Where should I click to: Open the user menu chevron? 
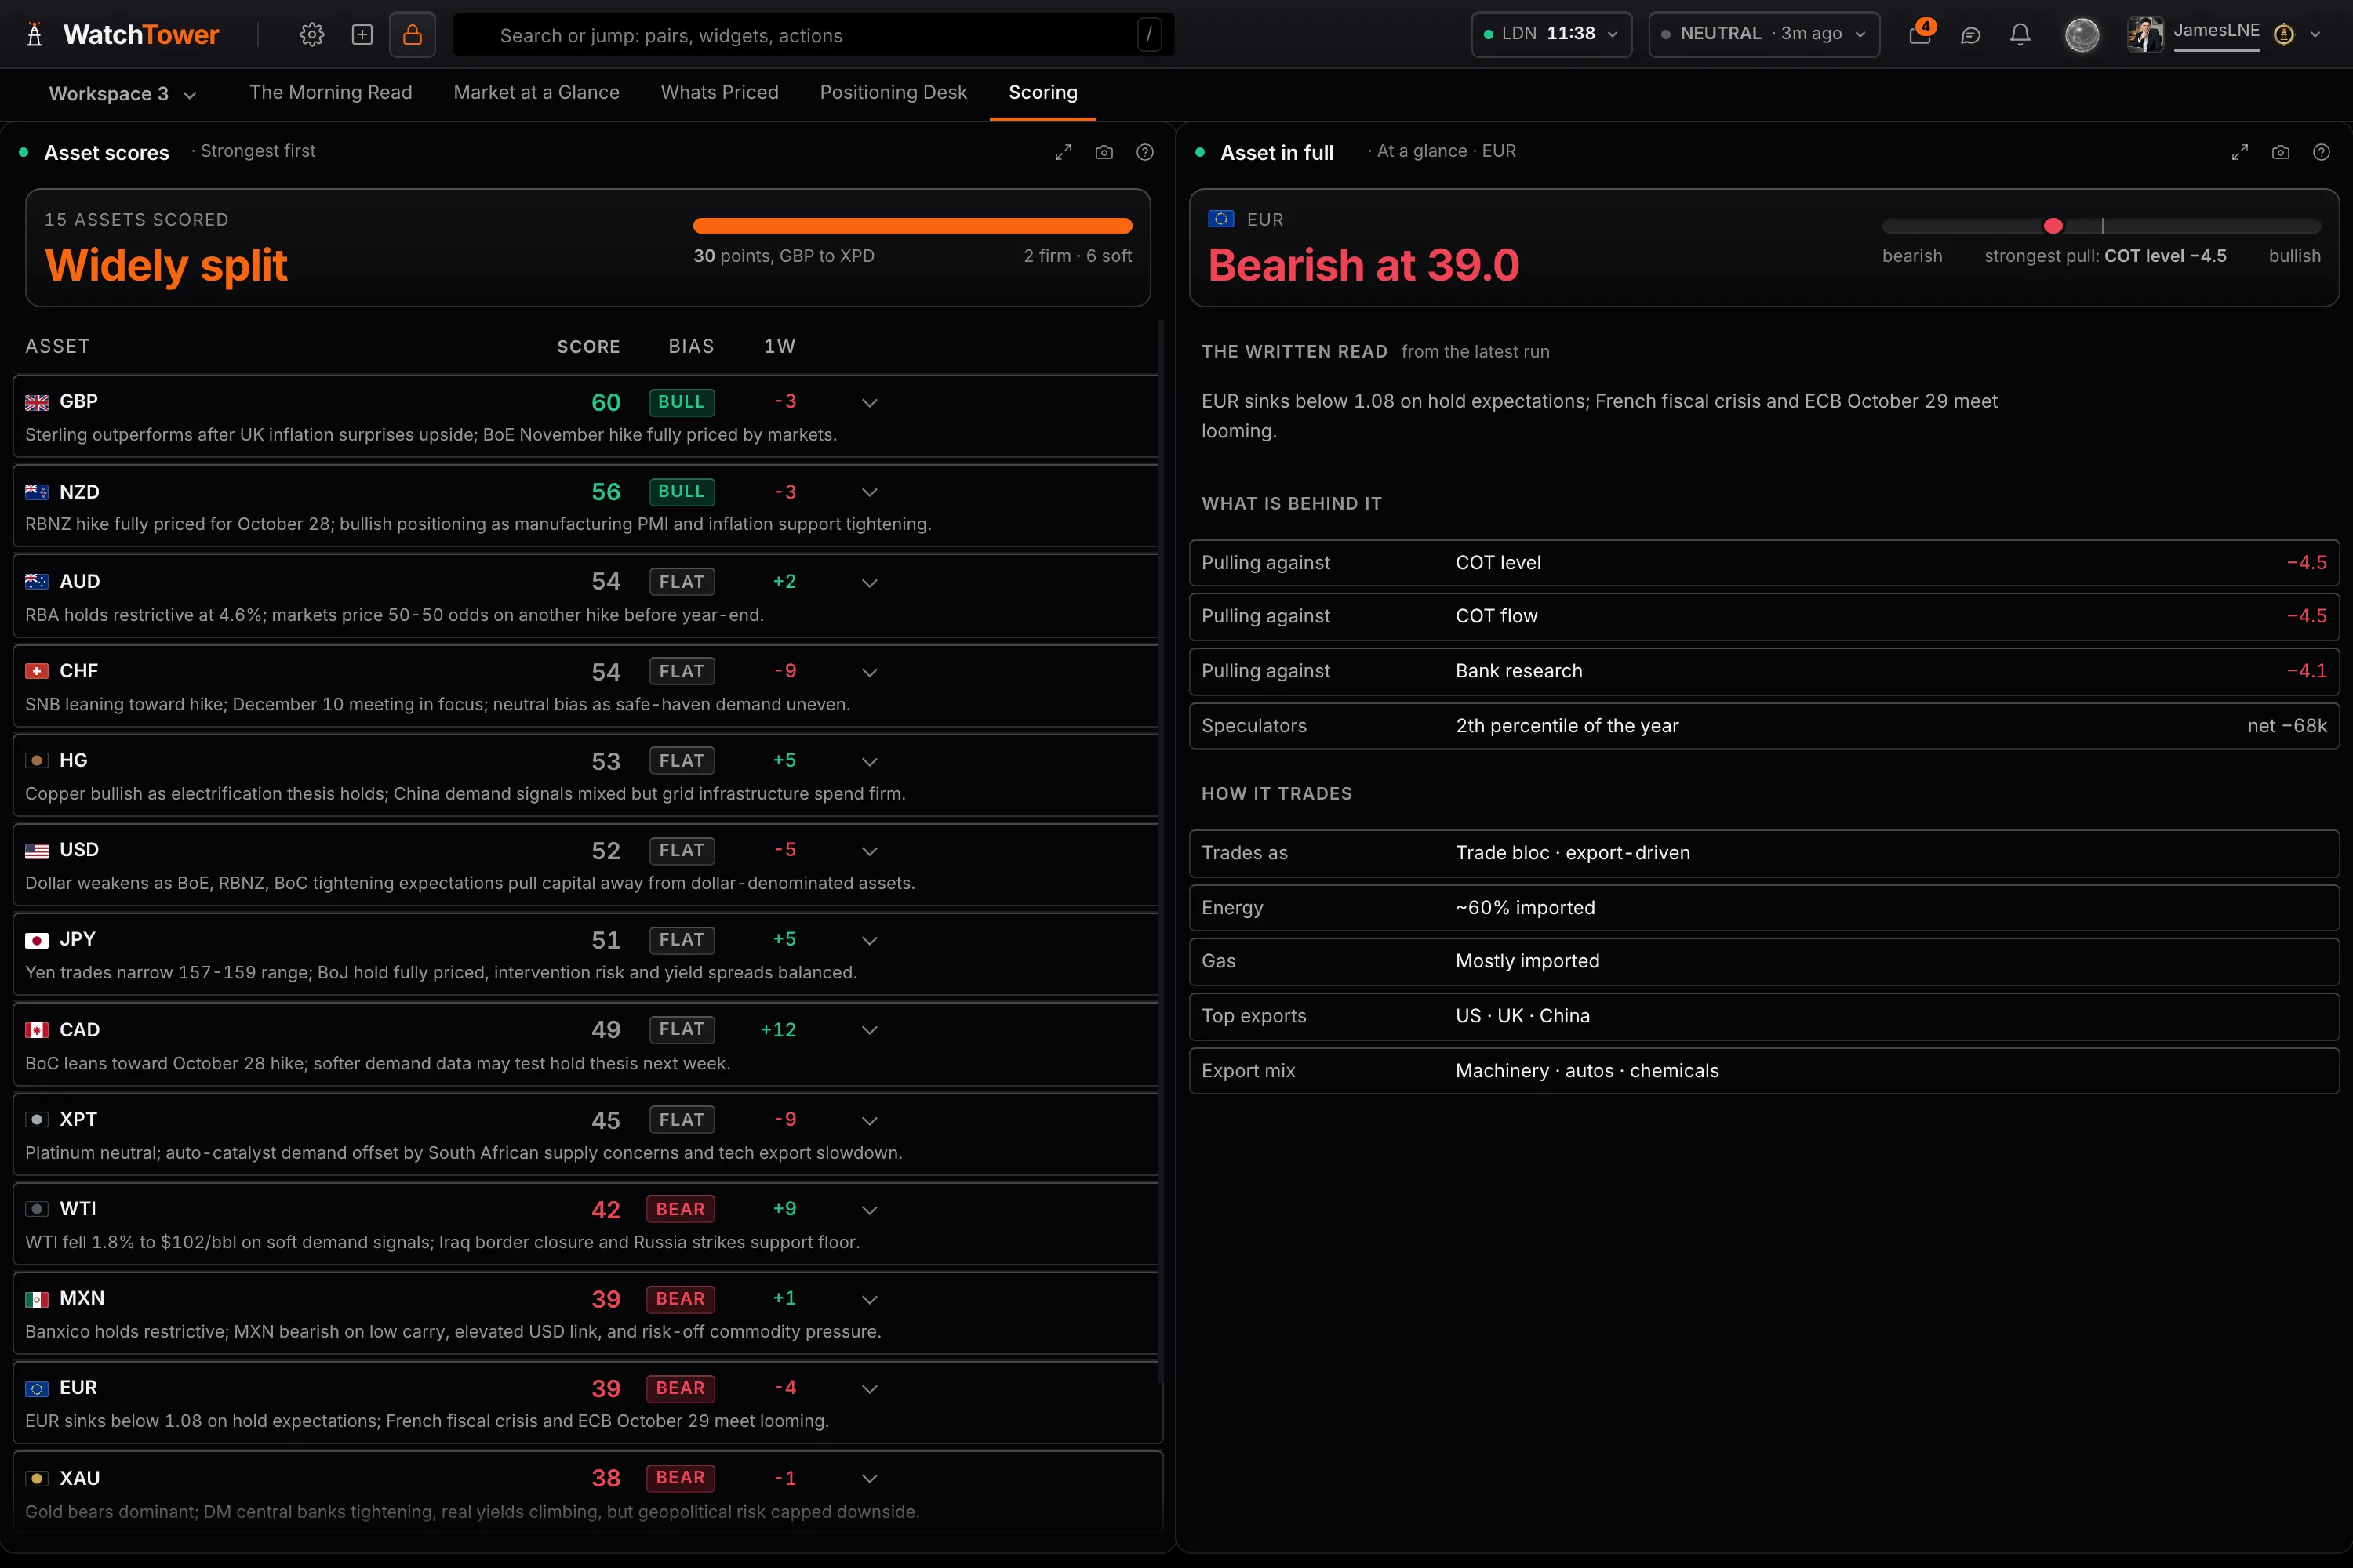tap(2315, 35)
